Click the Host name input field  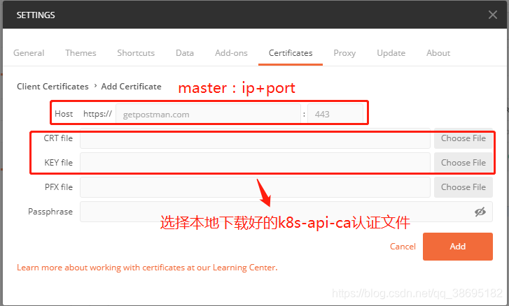(x=208, y=114)
